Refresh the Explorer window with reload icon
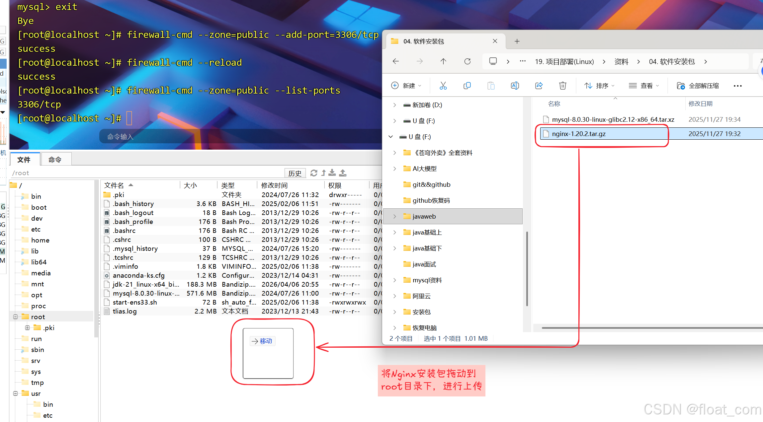763x422 pixels. 467,61
